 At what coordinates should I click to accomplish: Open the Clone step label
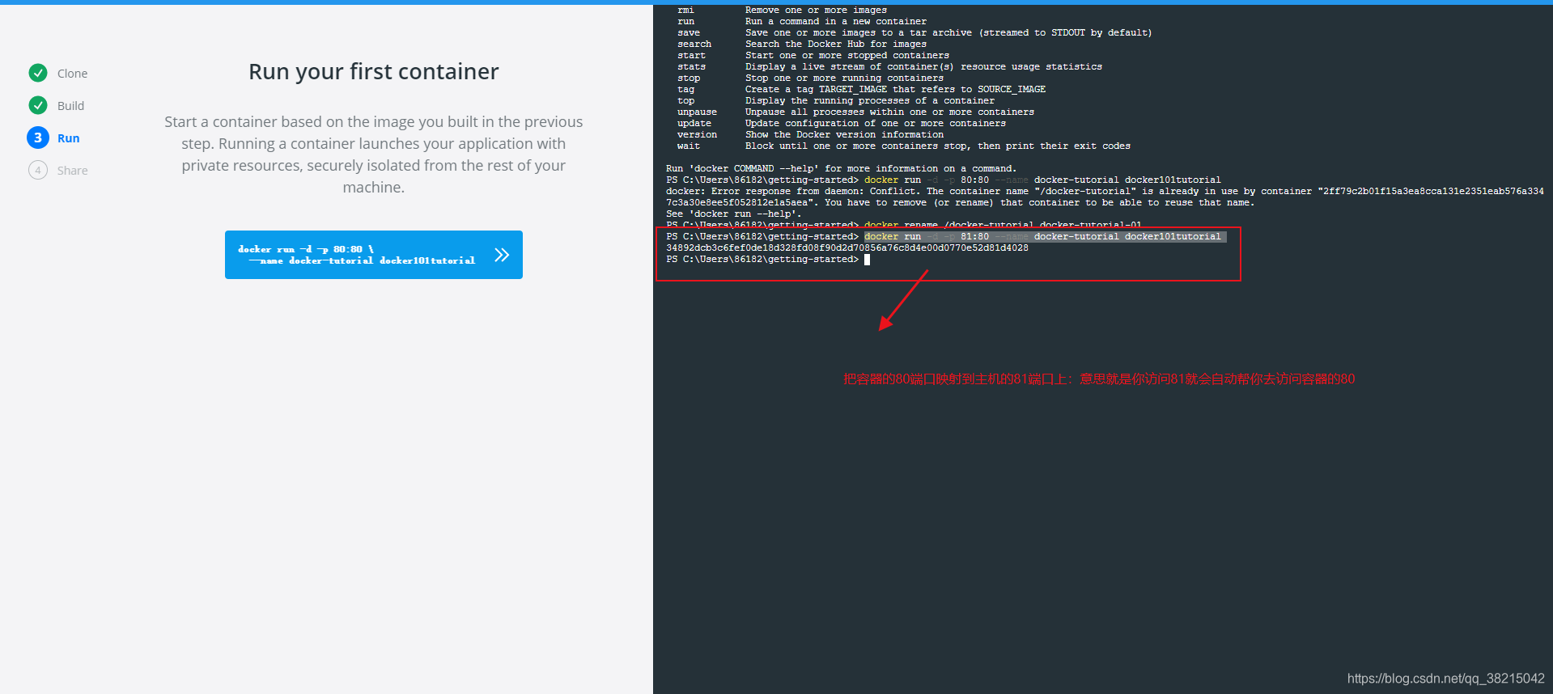(72, 74)
